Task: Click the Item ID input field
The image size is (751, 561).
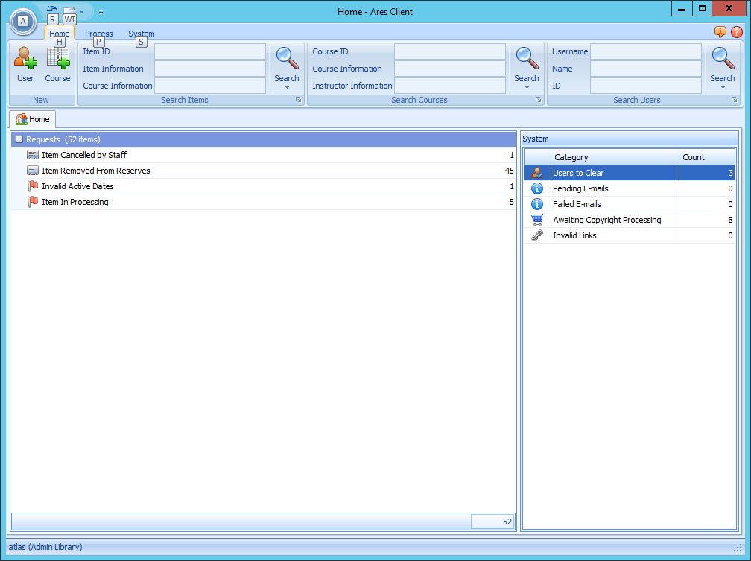Action: pos(209,51)
